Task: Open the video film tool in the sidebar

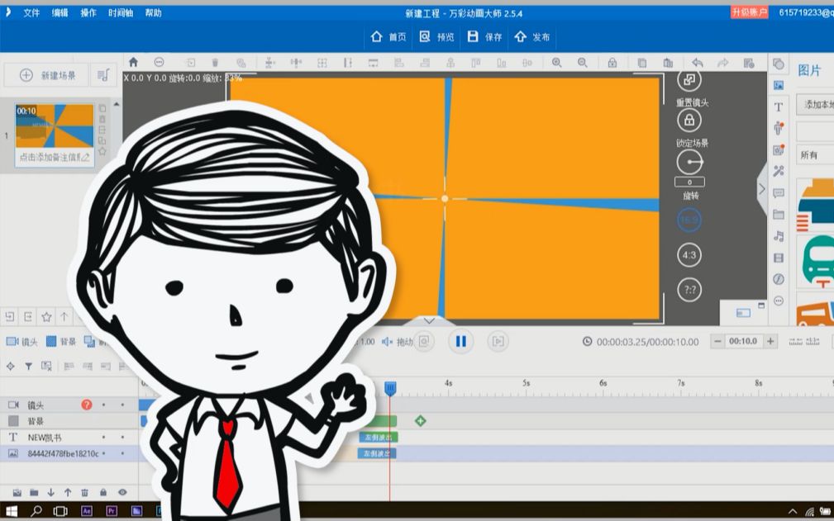Action: pyautogui.click(x=779, y=258)
